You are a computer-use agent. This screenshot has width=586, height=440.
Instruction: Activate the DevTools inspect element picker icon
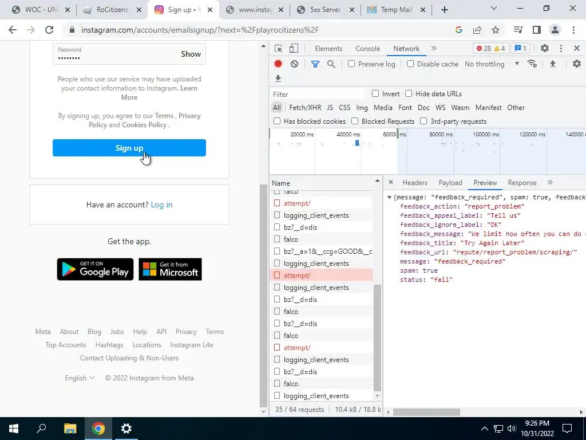tap(278, 48)
